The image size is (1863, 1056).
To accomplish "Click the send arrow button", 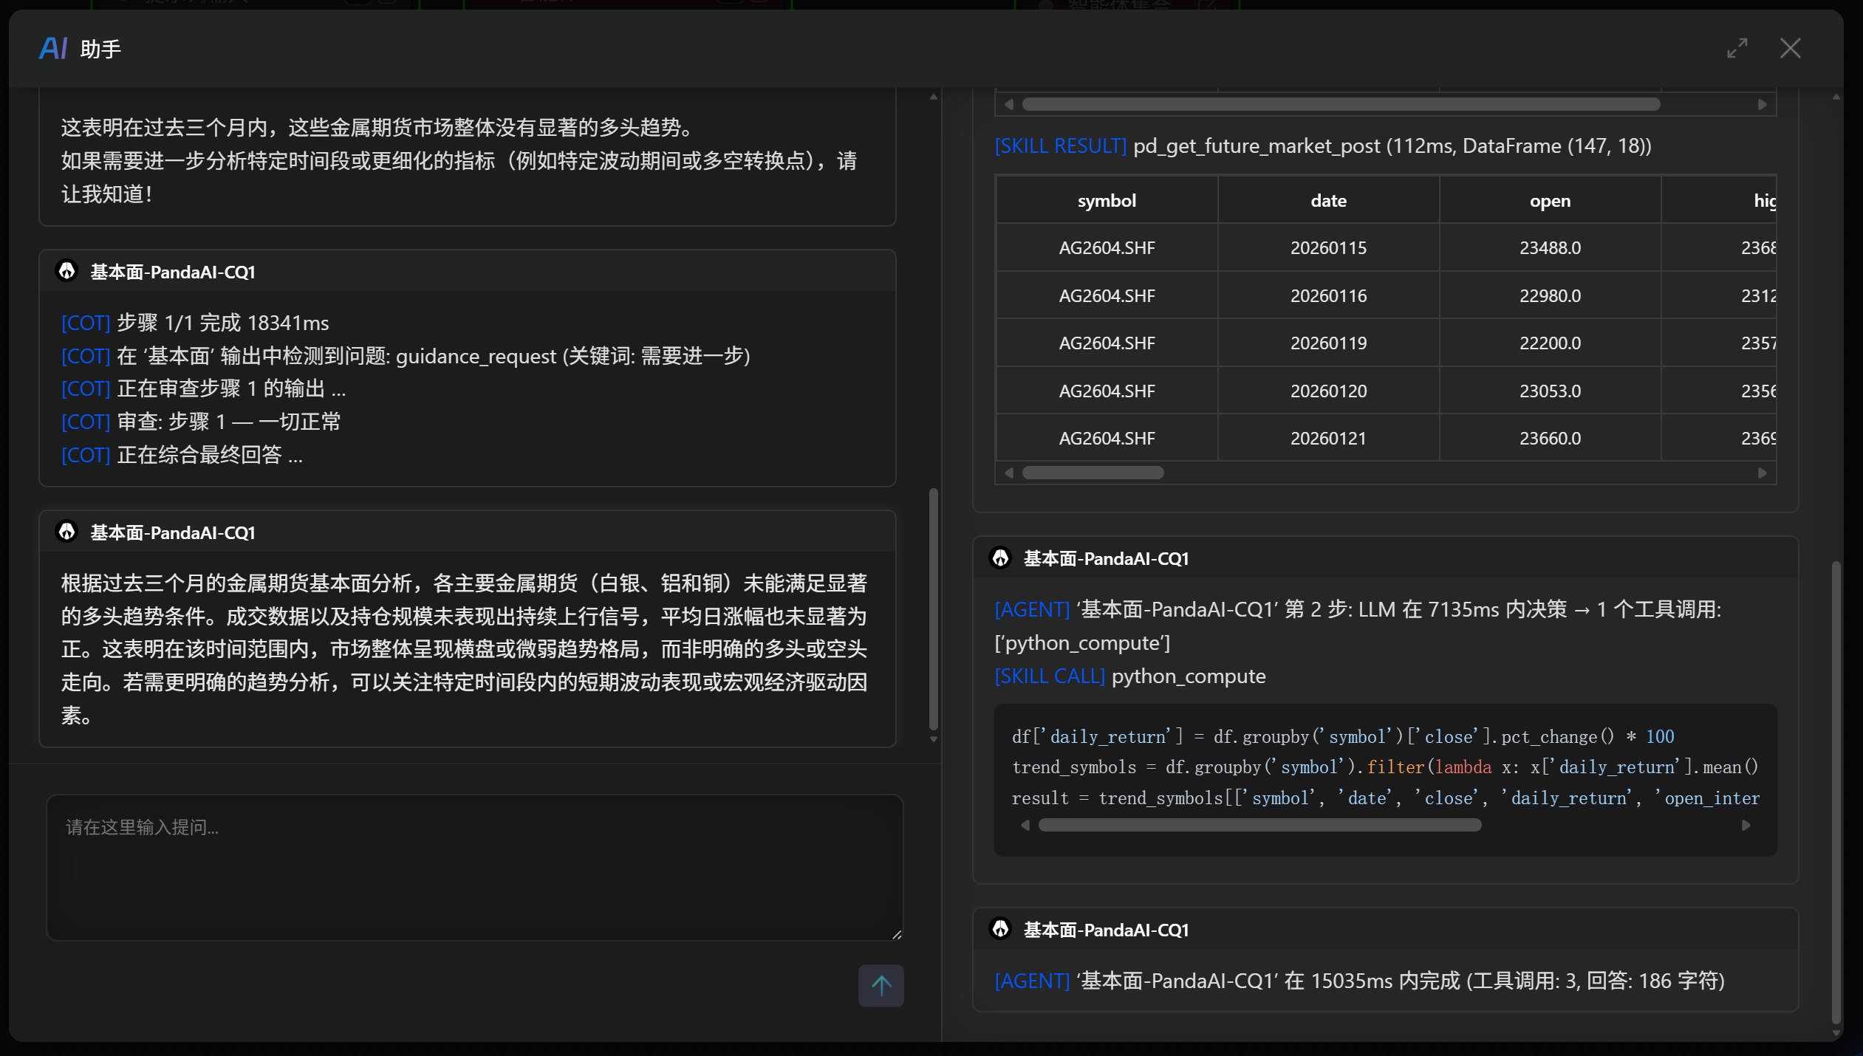I will (x=881, y=985).
